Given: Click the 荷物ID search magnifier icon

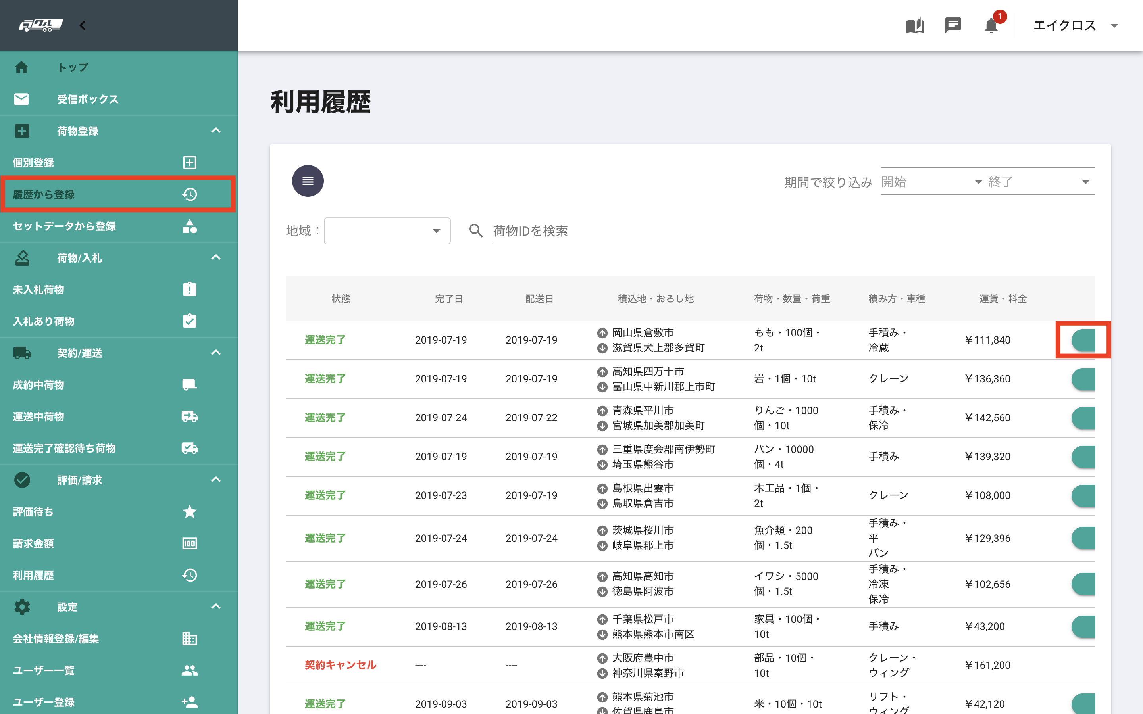Looking at the screenshot, I should click(x=475, y=230).
